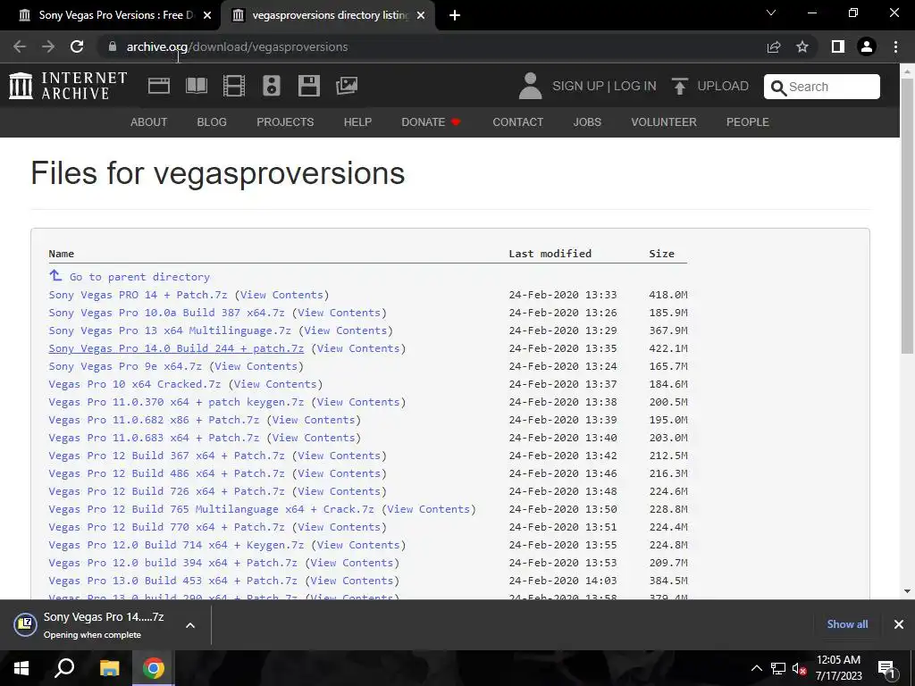Click the UPLOAD link
This screenshot has height=686, width=915.
pyautogui.click(x=723, y=86)
